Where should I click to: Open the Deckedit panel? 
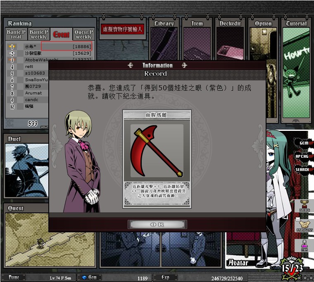tap(230, 40)
